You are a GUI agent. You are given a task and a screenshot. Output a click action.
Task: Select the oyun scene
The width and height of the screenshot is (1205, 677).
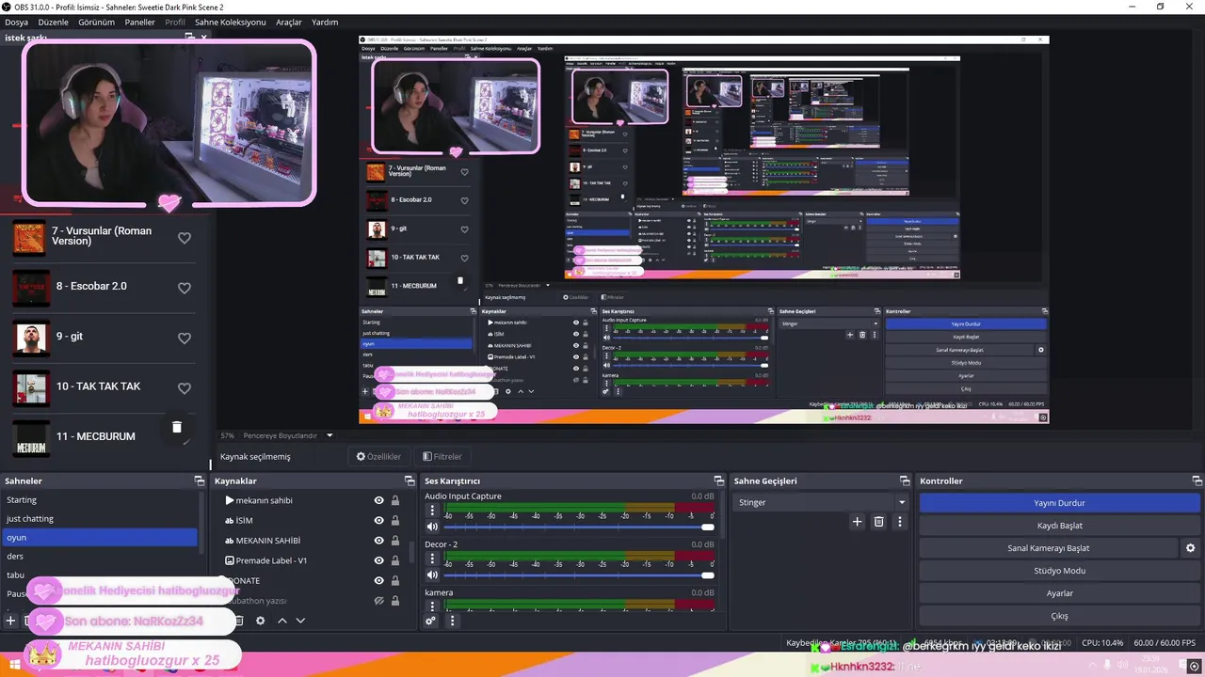click(x=100, y=537)
